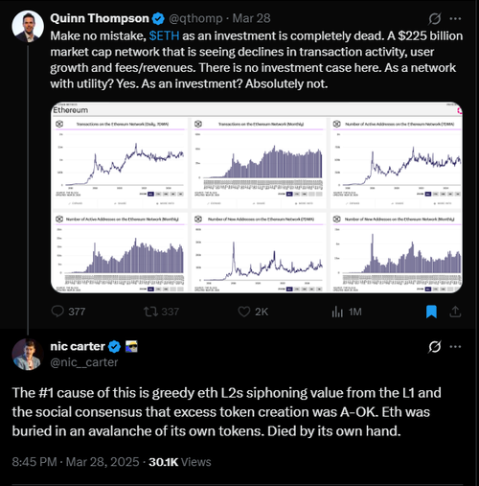View analytics showing 1M views
Screen dimensions: 479x486
pyautogui.click(x=347, y=312)
